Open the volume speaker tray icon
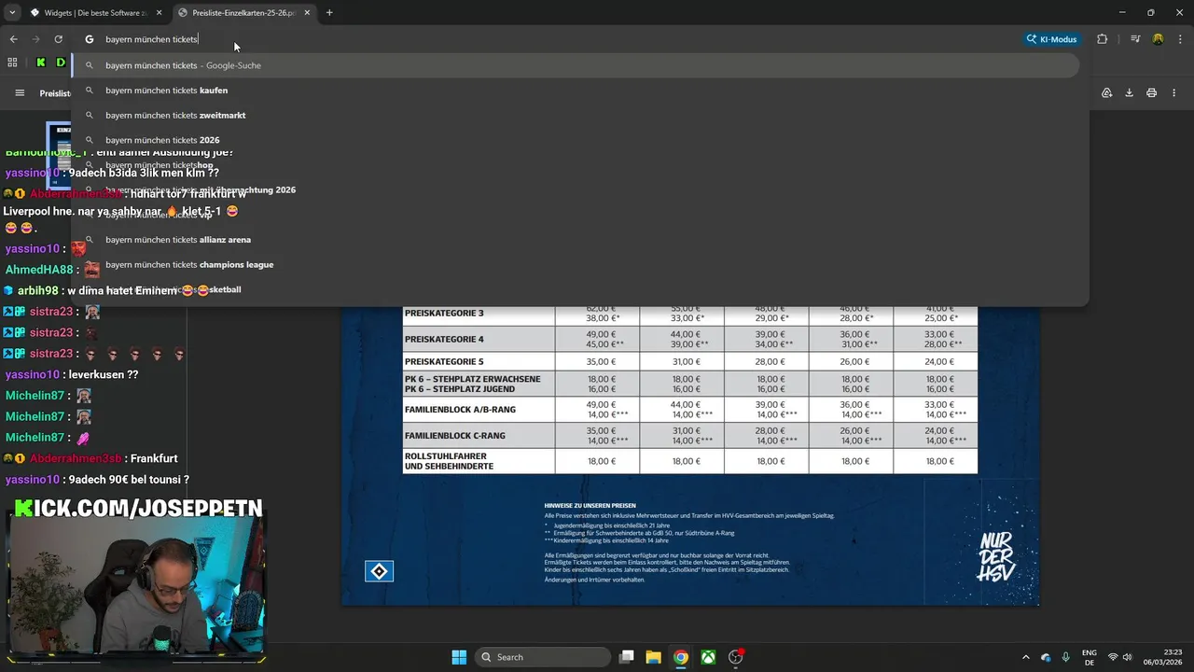The width and height of the screenshot is (1194, 672). coord(1129,657)
